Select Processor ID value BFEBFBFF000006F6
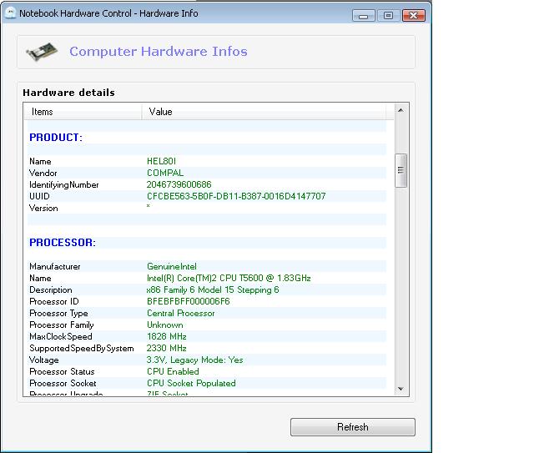534x453 pixels. [x=189, y=301]
